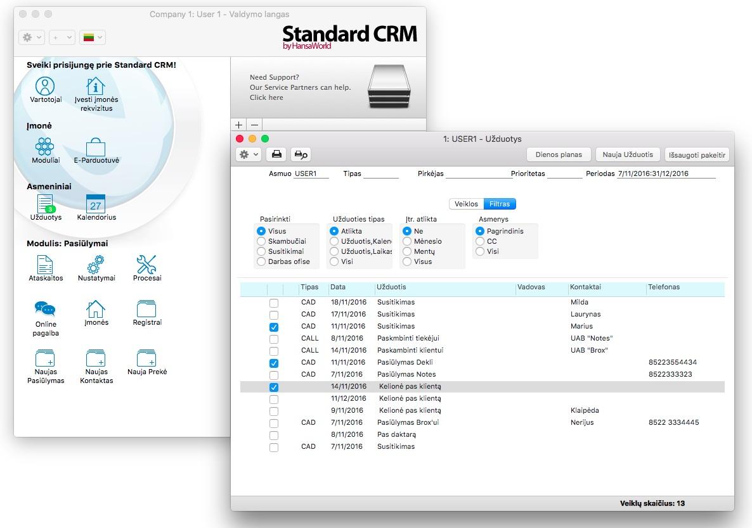Click the Click here support link

click(266, 97)
